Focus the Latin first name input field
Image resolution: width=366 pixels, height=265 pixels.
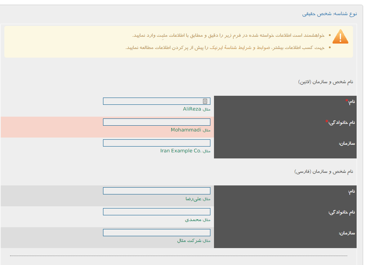click(151, 101)
